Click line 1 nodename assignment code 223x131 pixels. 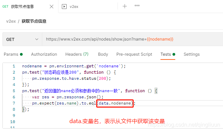click(x=74, y=66)
